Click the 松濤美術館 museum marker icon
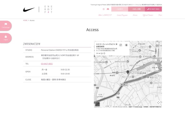 106,62
